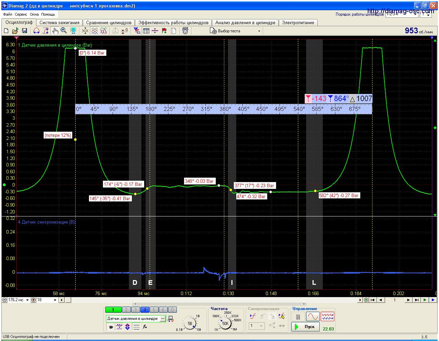Open the Файл menu

pos(7,15)
